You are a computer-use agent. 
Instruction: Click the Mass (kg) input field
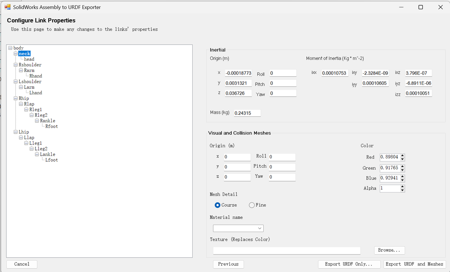pos(247,113)
